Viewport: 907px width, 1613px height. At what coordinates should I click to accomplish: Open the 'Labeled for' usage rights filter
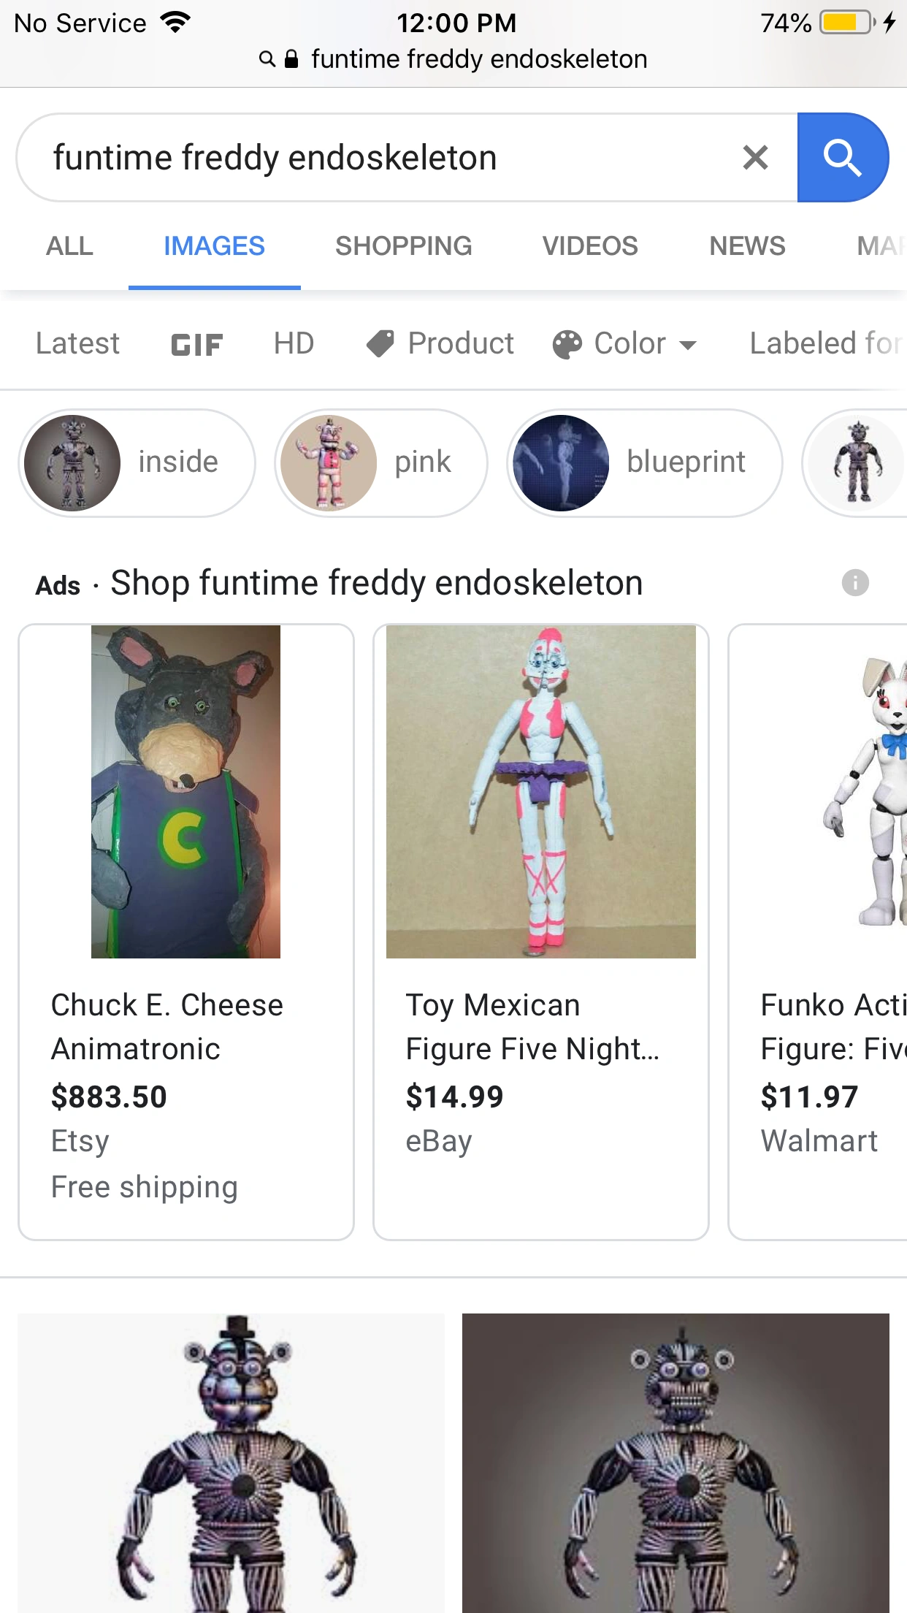pos(827,343)
